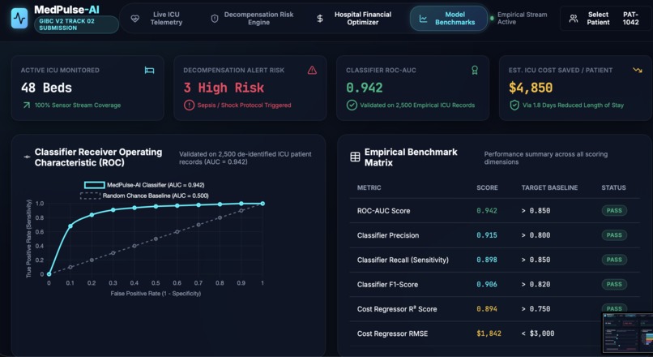This screenshot has height=357, width=653.
Task: Click the arrow icon beside 100% Sensor Stream Coverage
Action: click(x=26, y=105)
